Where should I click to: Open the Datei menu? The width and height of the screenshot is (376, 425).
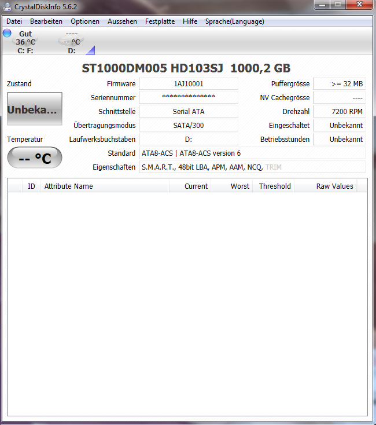[x=14, y=21]
